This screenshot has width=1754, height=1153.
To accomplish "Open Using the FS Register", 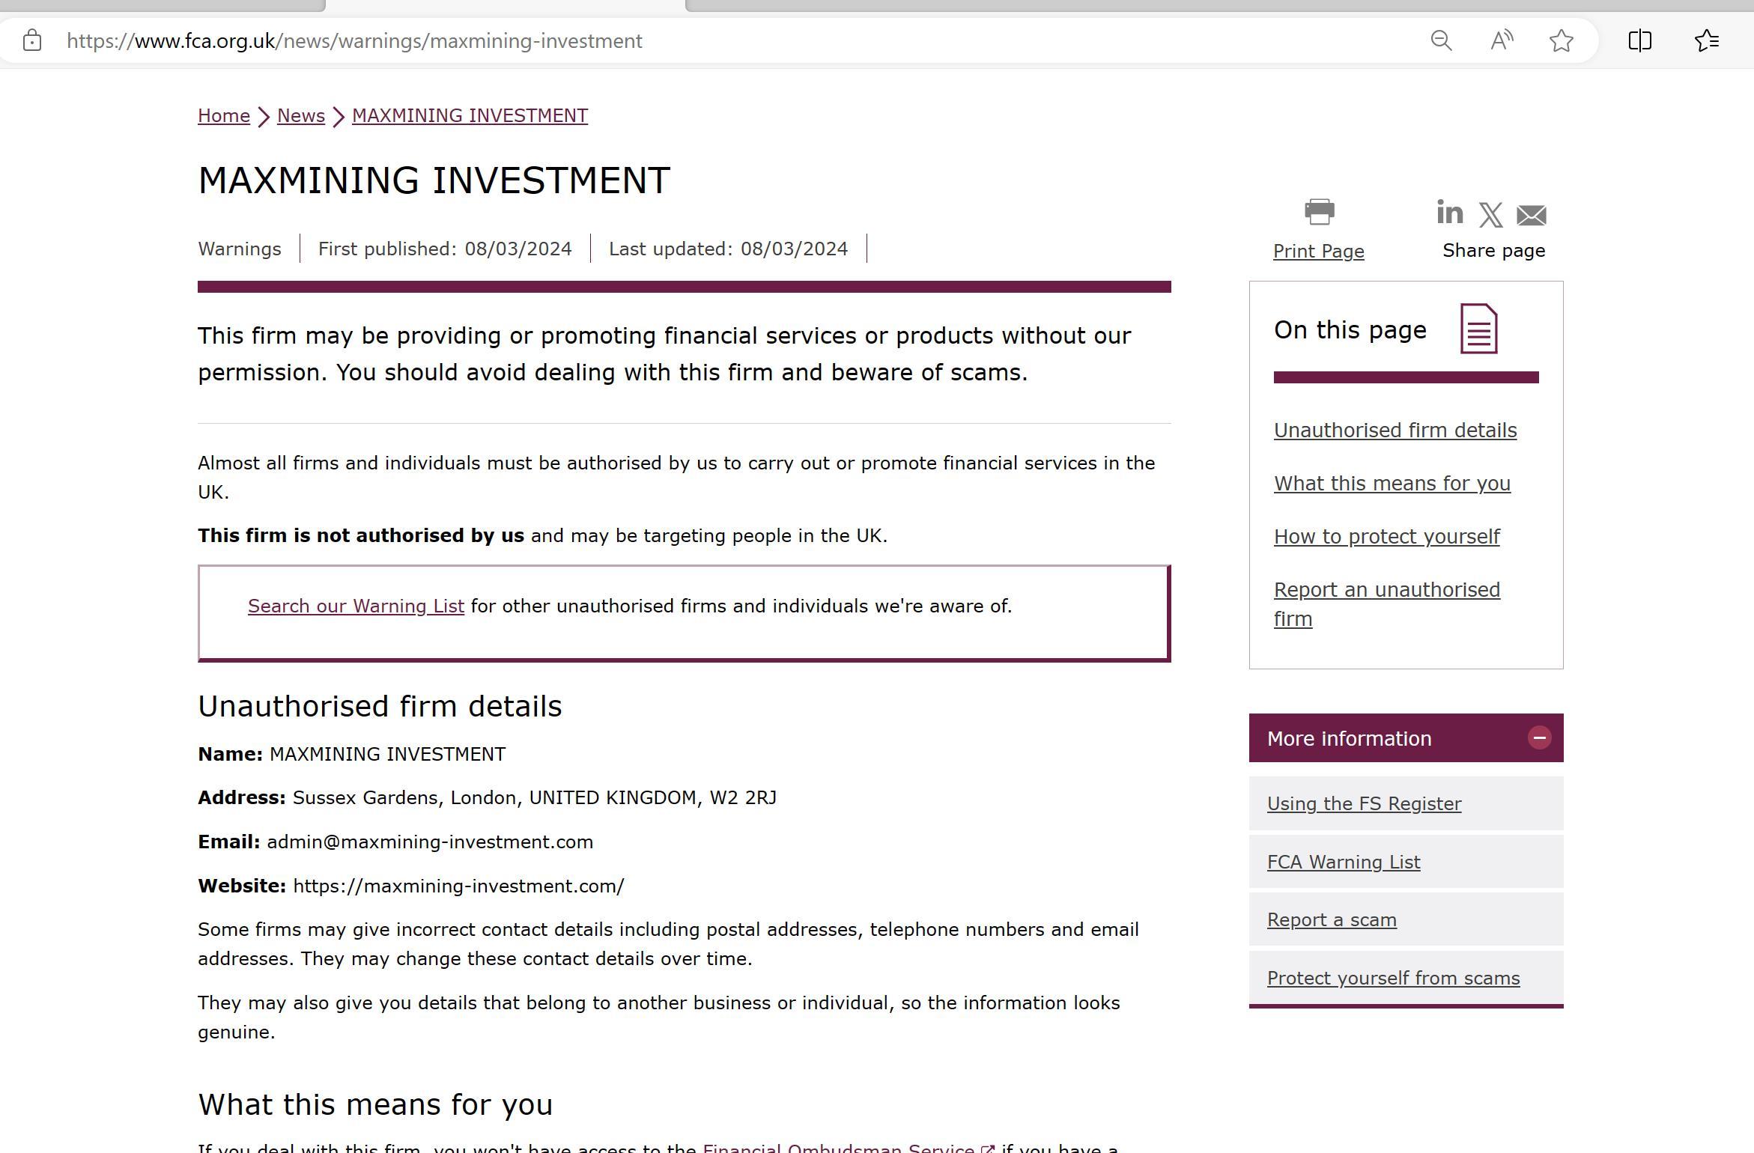I will pyautogui.click(x=1364, y=804).
